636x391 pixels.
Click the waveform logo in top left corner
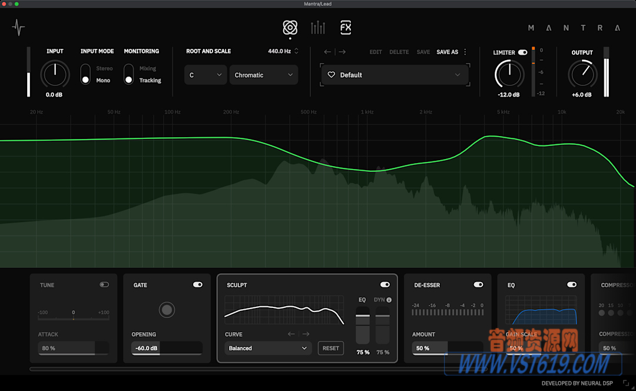click(x=18, y=27)
